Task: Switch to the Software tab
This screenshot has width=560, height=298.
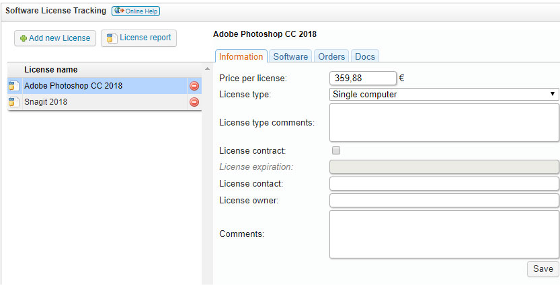Action: point(290,56)
